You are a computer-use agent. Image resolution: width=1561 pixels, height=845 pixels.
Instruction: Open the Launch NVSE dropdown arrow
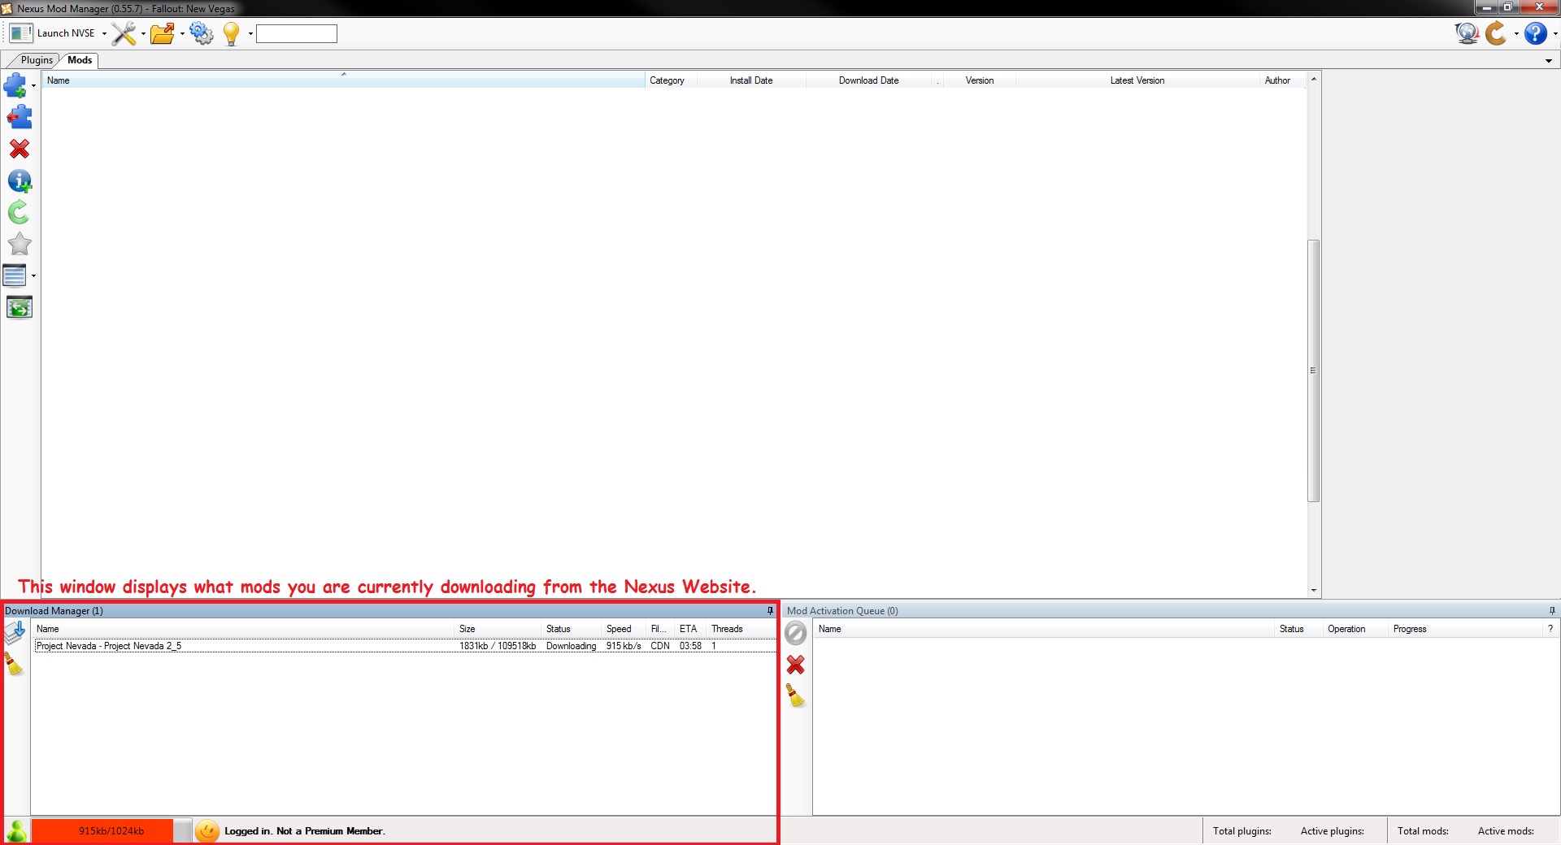(104, 34)
